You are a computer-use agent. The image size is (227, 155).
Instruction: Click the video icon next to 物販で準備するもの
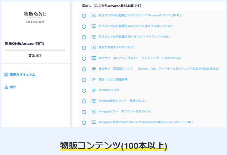click(x=94, y=47)
